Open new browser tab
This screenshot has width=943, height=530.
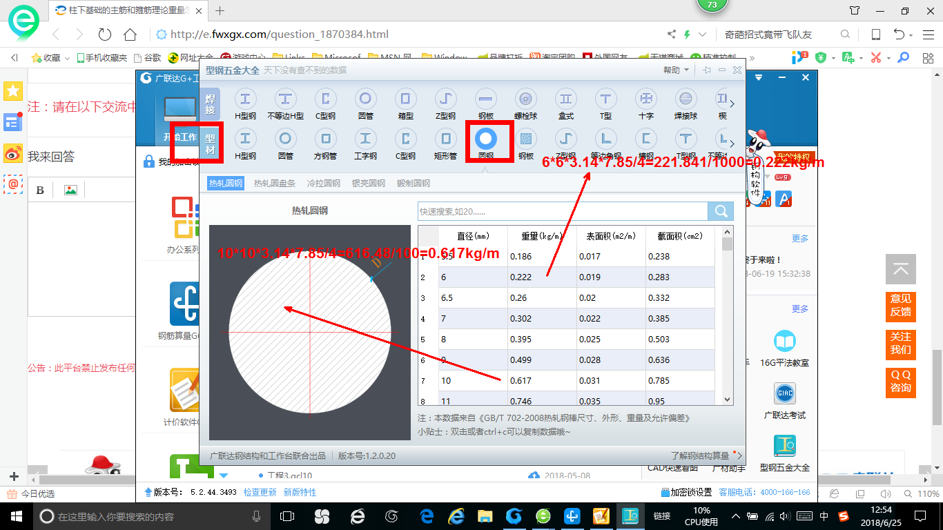(220, 10)
